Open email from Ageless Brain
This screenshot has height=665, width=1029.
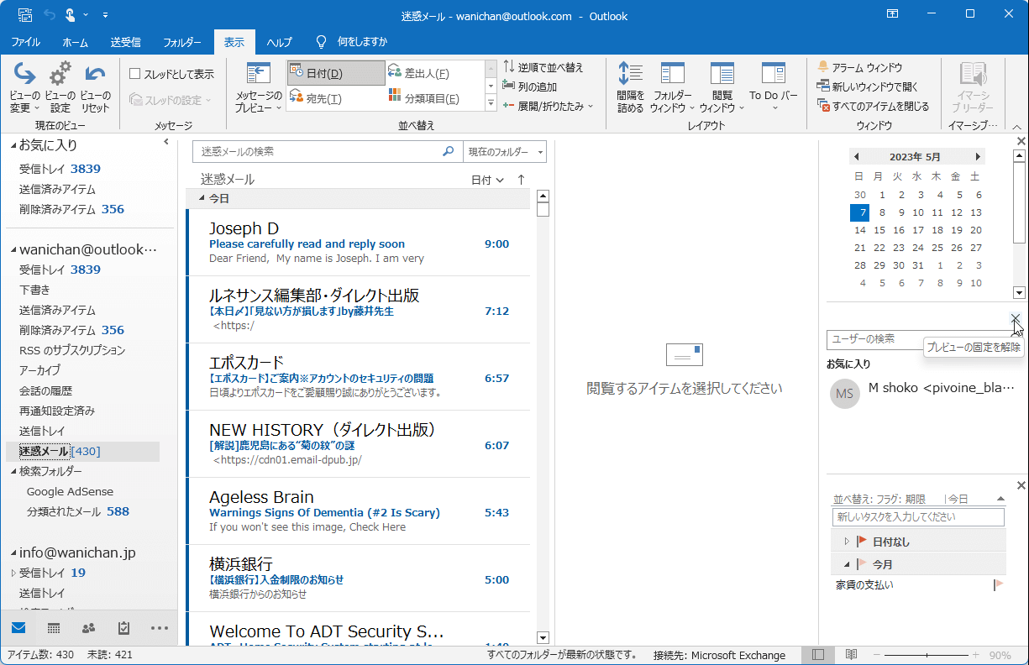(x=359, y=511)
